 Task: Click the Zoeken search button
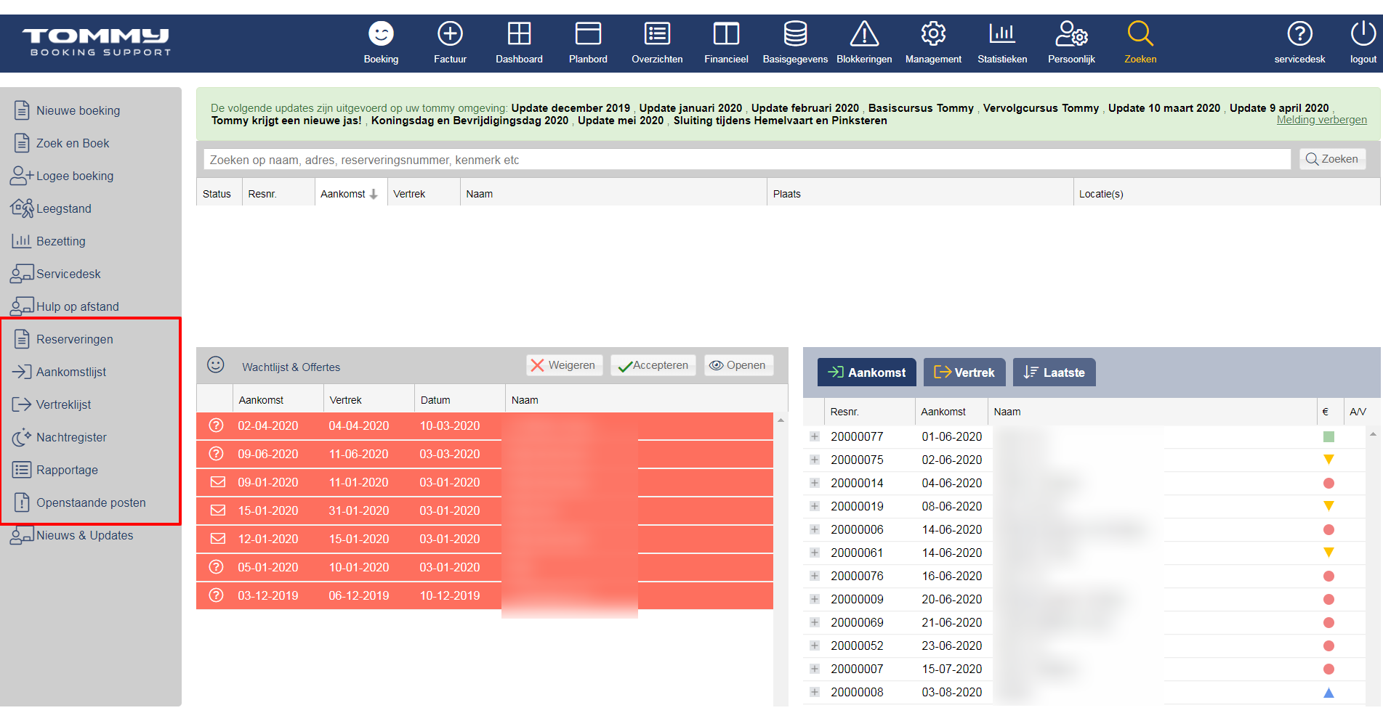pos(1332,159)
